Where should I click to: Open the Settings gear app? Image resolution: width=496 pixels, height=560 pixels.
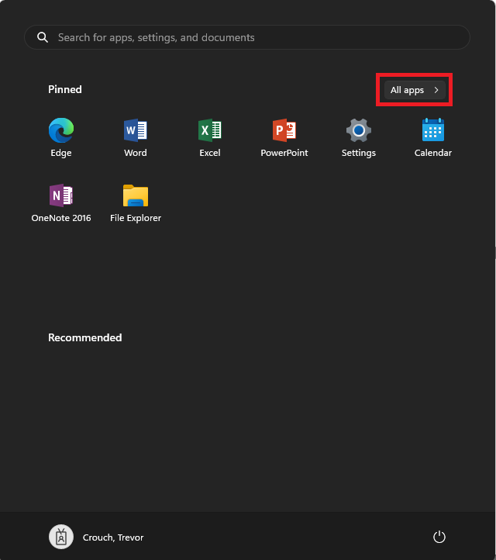(x=359, y=130)
